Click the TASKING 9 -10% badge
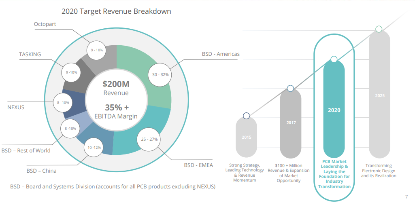The height and width of the screenshot is (205, 415). click(x=71, y=72)
